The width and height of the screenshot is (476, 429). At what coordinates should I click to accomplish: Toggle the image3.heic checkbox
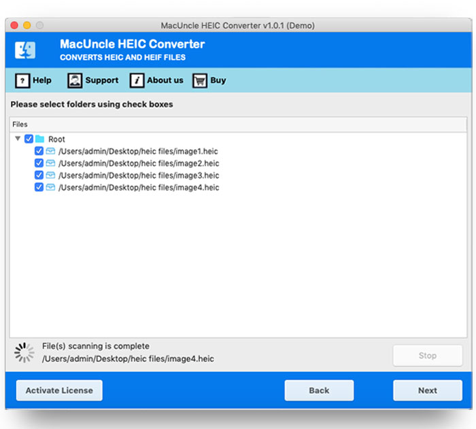(x=39, y=175)
